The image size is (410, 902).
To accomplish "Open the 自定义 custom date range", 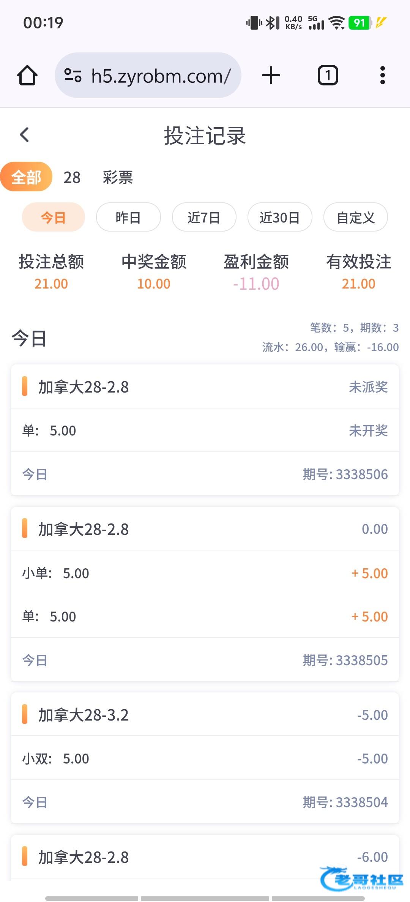I will (355, 218).
